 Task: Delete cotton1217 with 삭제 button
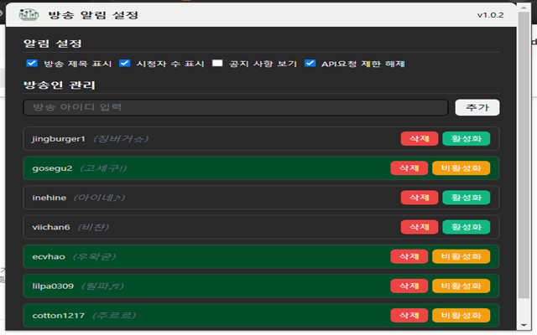[x=409, y=316]
